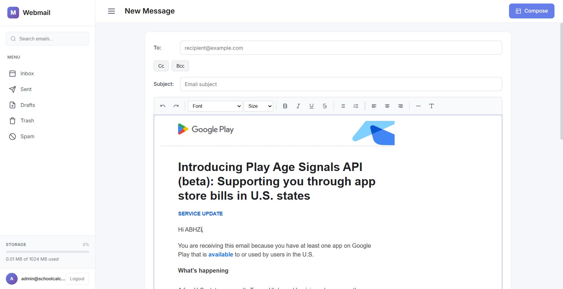This screenshot has width=563, height=289.
Task: Click the search magnifier icon
Action: coord(13,39)
